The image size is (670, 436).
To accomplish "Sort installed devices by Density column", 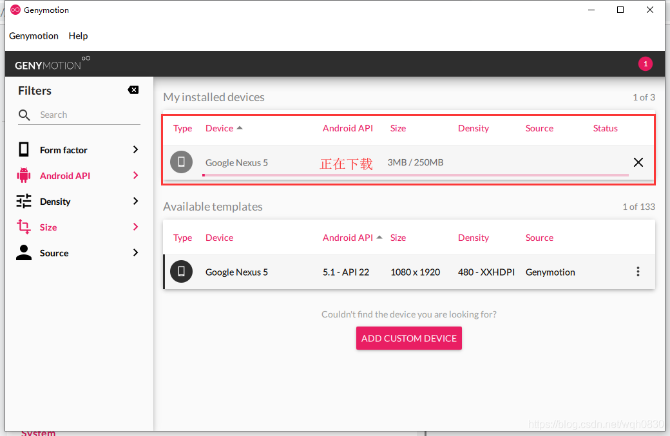I will 473,129.
